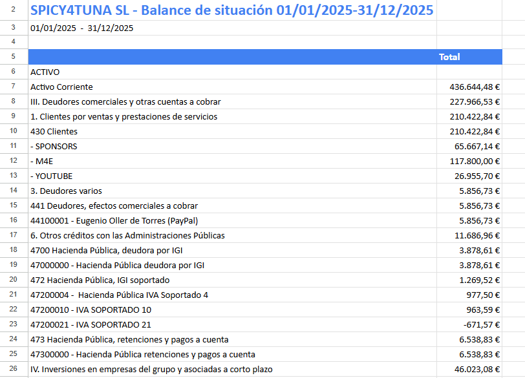Select row header 17
This screenshot has width=525, height=378.
(x=14, y=235)
